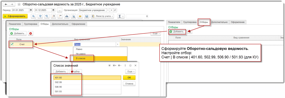285x98 pixels.
Task: Generate report with the Сформировать button
Action: click(15, 16)
